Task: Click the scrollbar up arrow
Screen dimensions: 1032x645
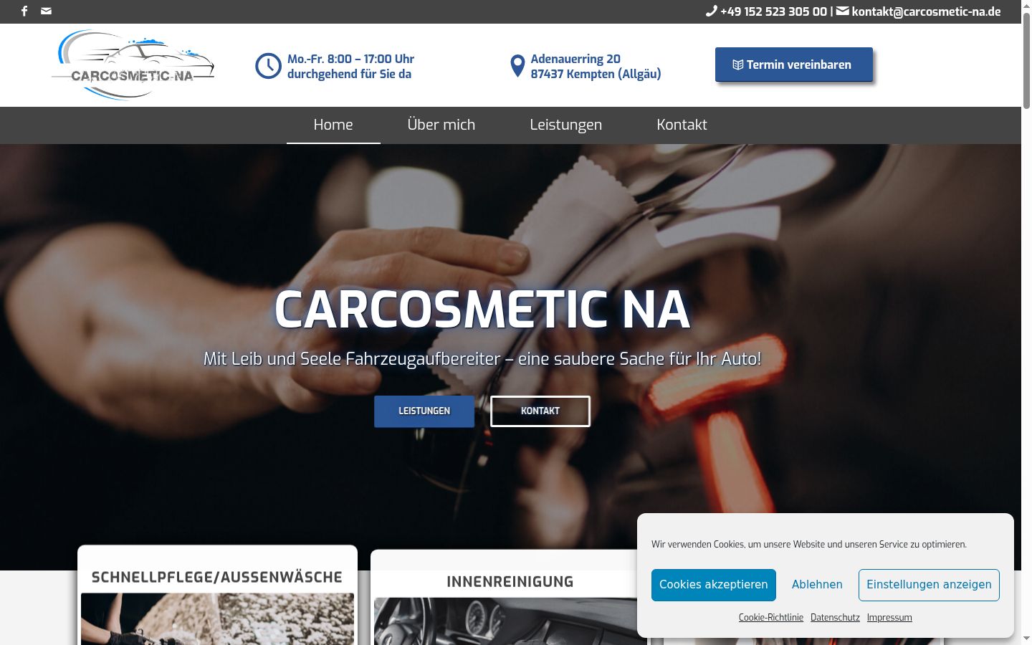Action: pyautogui.click(x=1026, y=6)
